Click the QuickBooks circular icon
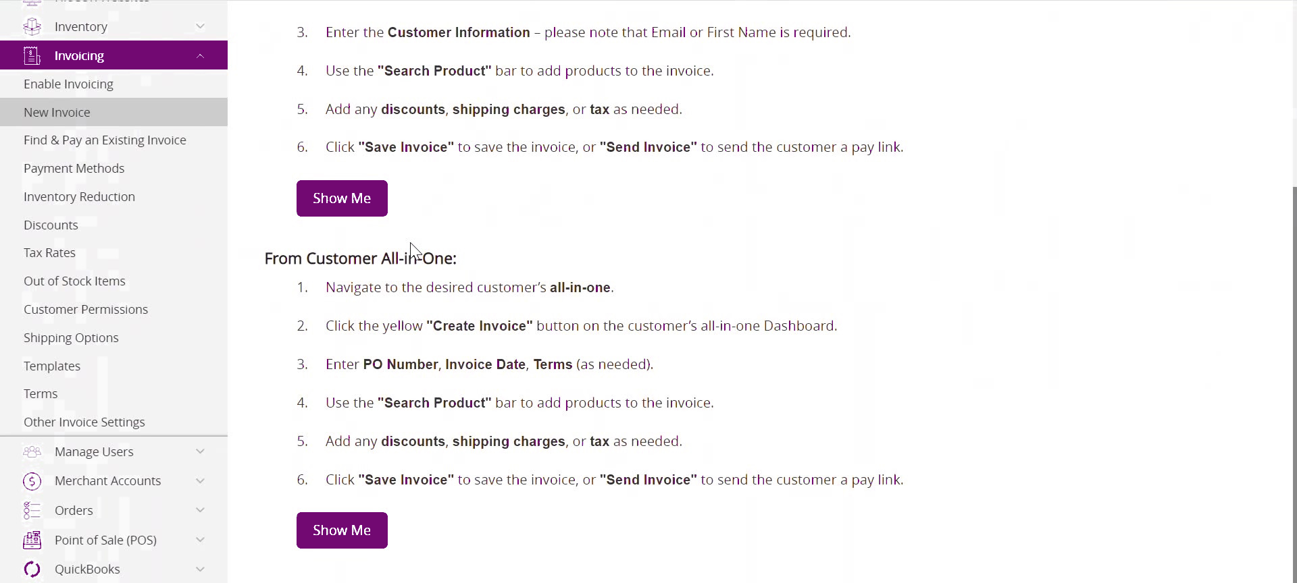The width and height of the screenshot is (1297, 583). (x=32, y=570)
